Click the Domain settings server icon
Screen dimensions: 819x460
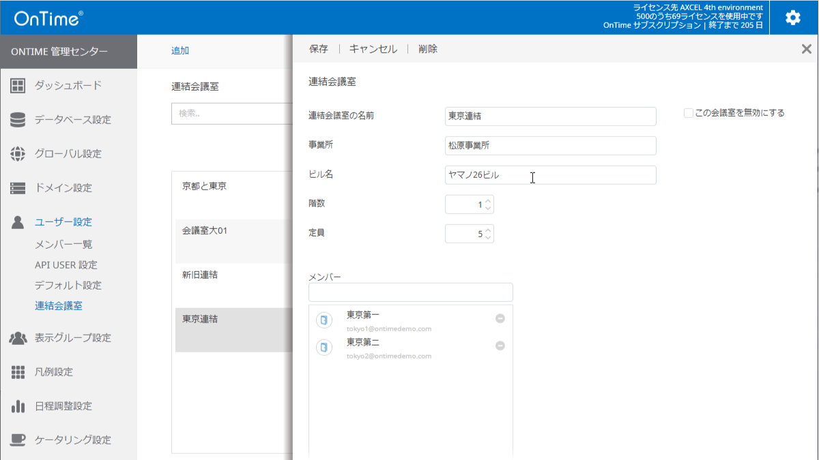18,188
